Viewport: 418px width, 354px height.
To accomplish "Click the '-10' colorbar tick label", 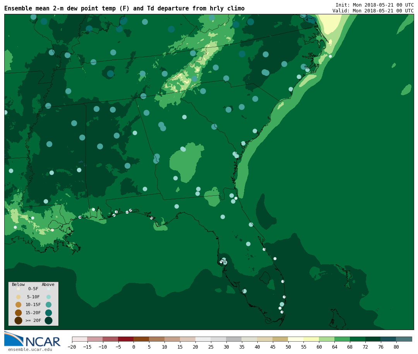I will pyautogui.click(x=103, y=347).
